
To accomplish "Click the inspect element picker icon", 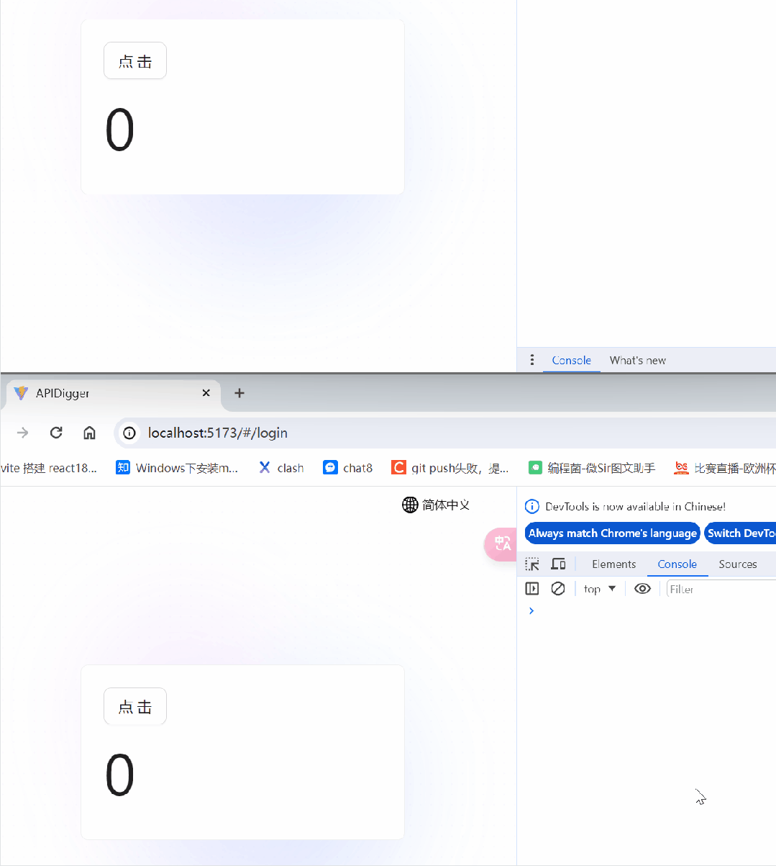I will click(x=532, y=564).
